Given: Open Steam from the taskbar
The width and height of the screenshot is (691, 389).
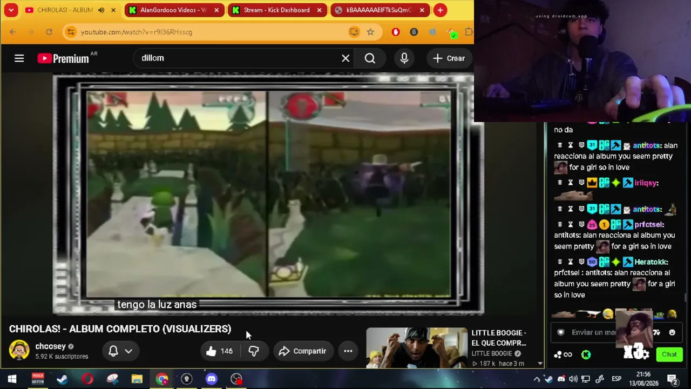Looking at the screenshot, I should (62, 379).
